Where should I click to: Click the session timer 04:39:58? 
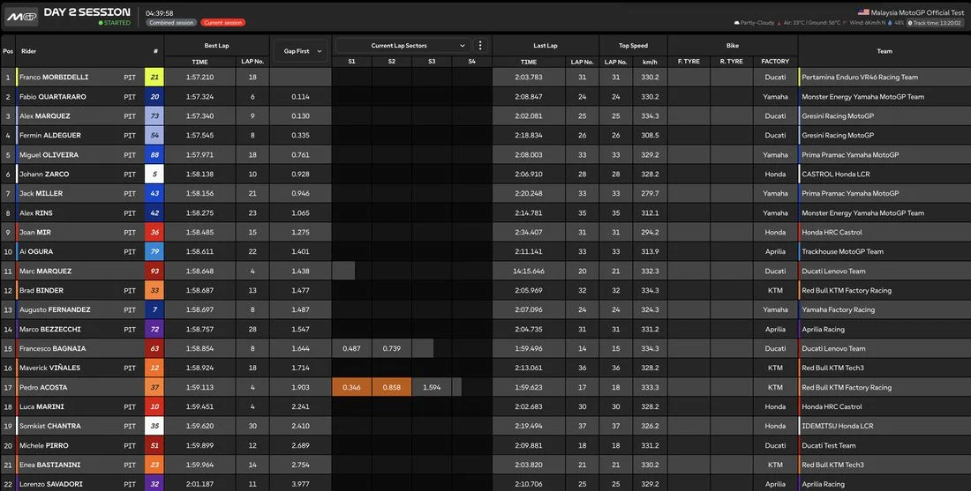(x=160, y=13)
